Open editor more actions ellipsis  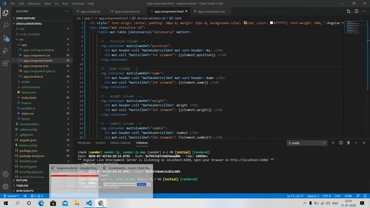click(x=364, y=12)
